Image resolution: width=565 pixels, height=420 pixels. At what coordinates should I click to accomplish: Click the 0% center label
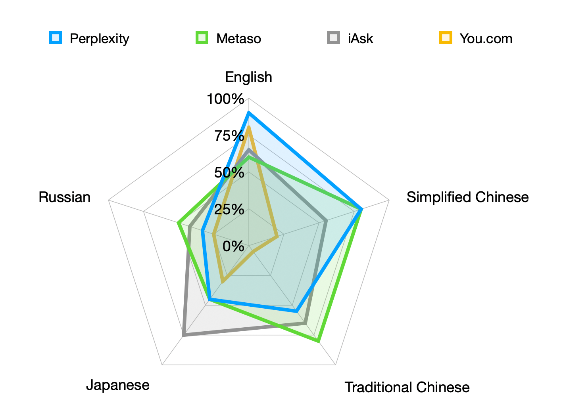[233, 246]
